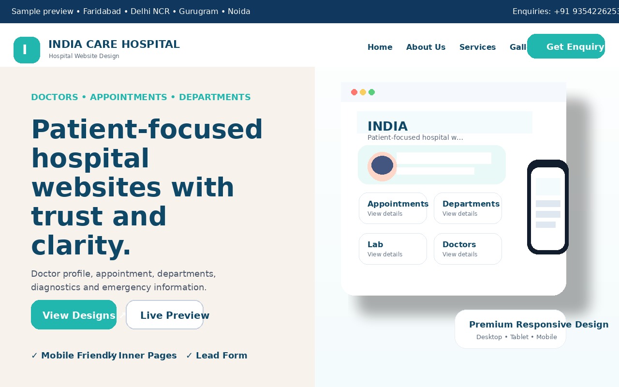Click the Premium Responsive Design badge

click(x=510, y=329)
